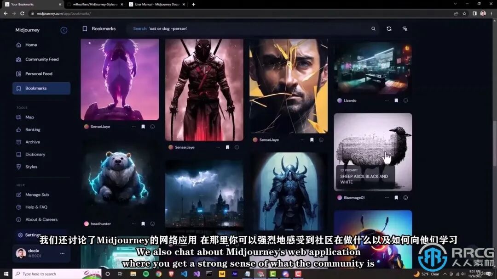Open the purple furry creature image
Image resolution: width=497 pixels, height=279 pixels.
point(120,79)
